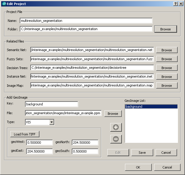Viewport: 185px width, 175px height.
Task: Browse for the Fuzzy Sets file
Action: 166,59
